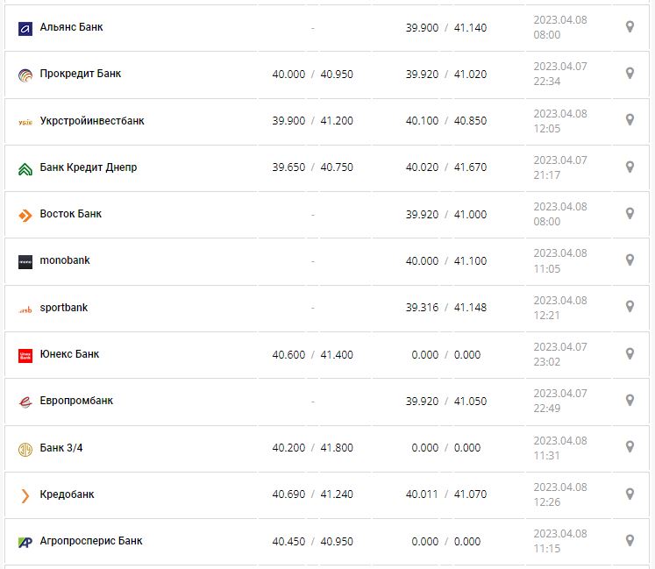This screenshot has height=569, width=655.
Task: Click the Банк Кредит Днепр map pin
Action: (630, 167)
